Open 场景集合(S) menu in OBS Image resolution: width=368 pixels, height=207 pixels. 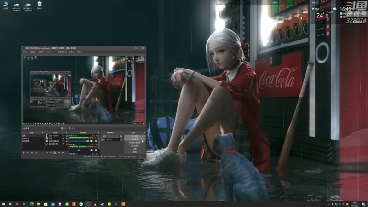tap(62, 52)
